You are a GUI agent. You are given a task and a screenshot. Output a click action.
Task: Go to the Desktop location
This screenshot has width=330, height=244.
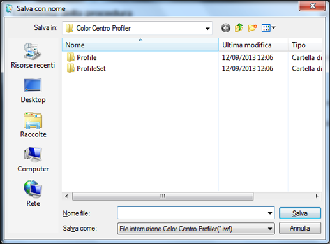click(33, 90)
